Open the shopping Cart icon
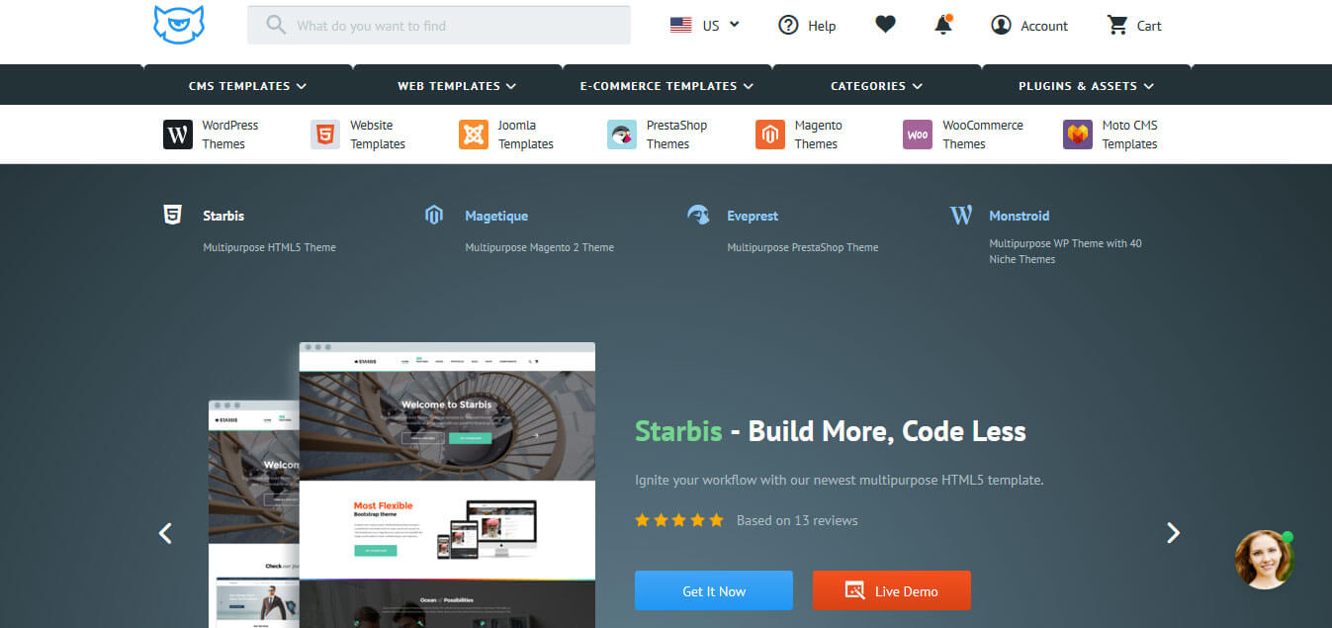 point(1117,25)
